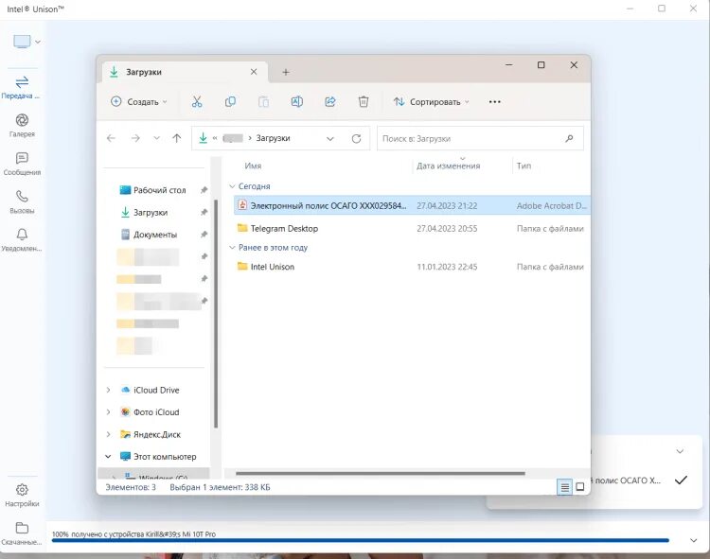Click the Delete trash icon in Explorer

click(364, 102)
